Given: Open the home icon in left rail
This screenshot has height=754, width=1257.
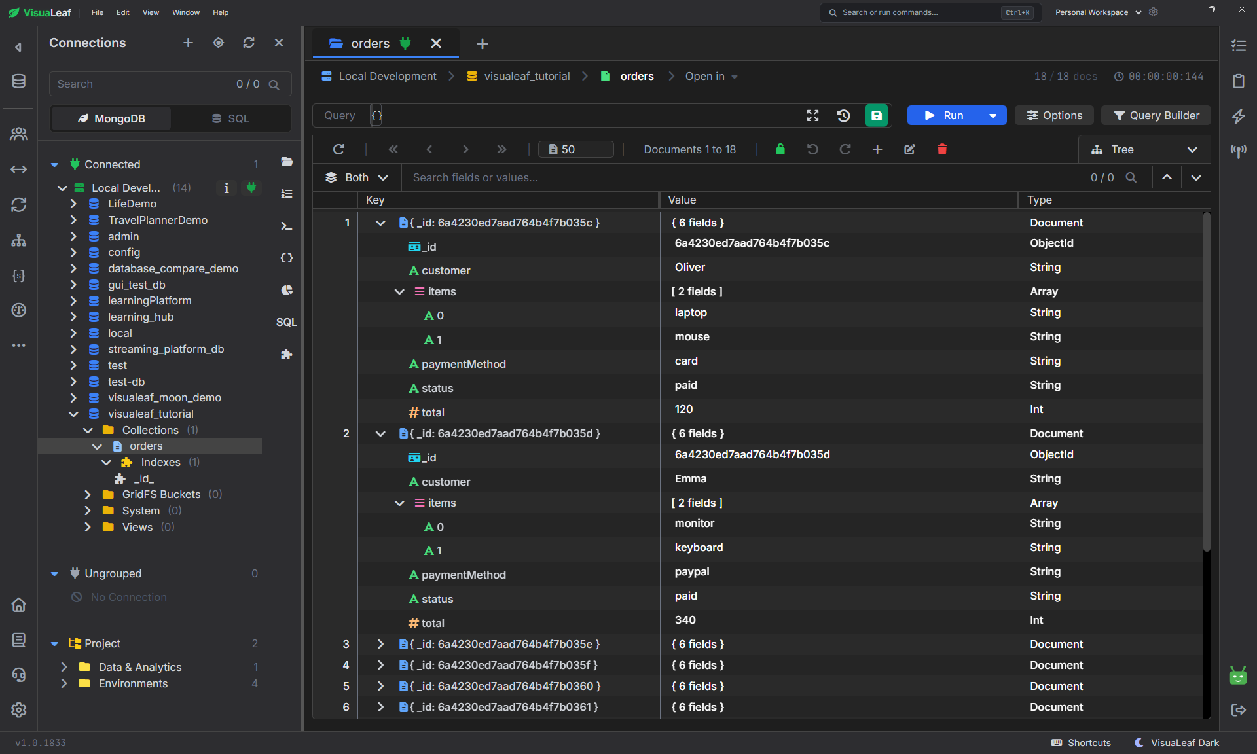Looking at the screenshot, I should tap(18, 604).
